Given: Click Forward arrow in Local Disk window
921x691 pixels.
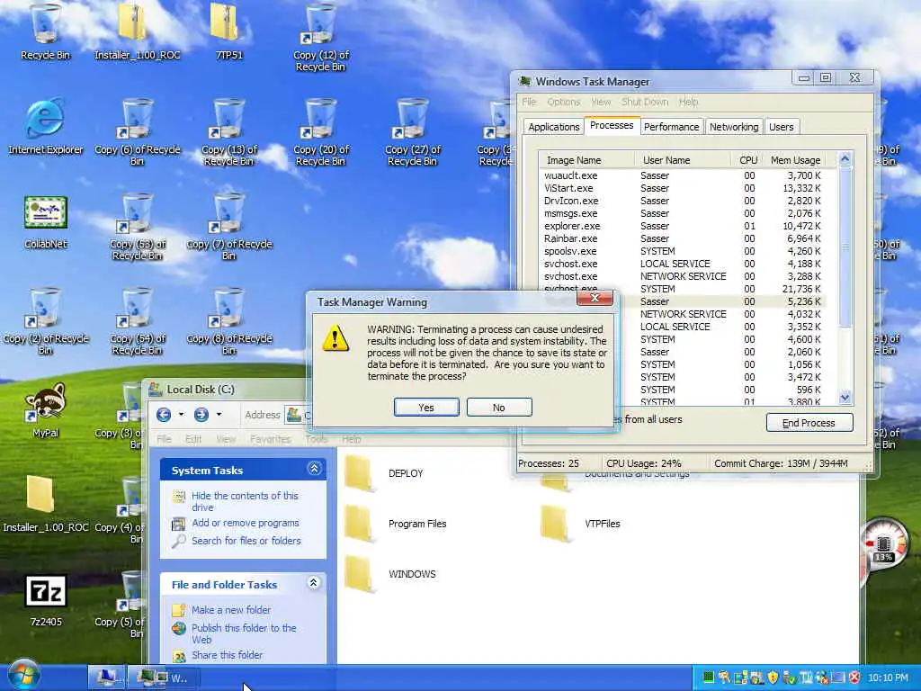Looking at the screenshot, I should coord(201,415).
